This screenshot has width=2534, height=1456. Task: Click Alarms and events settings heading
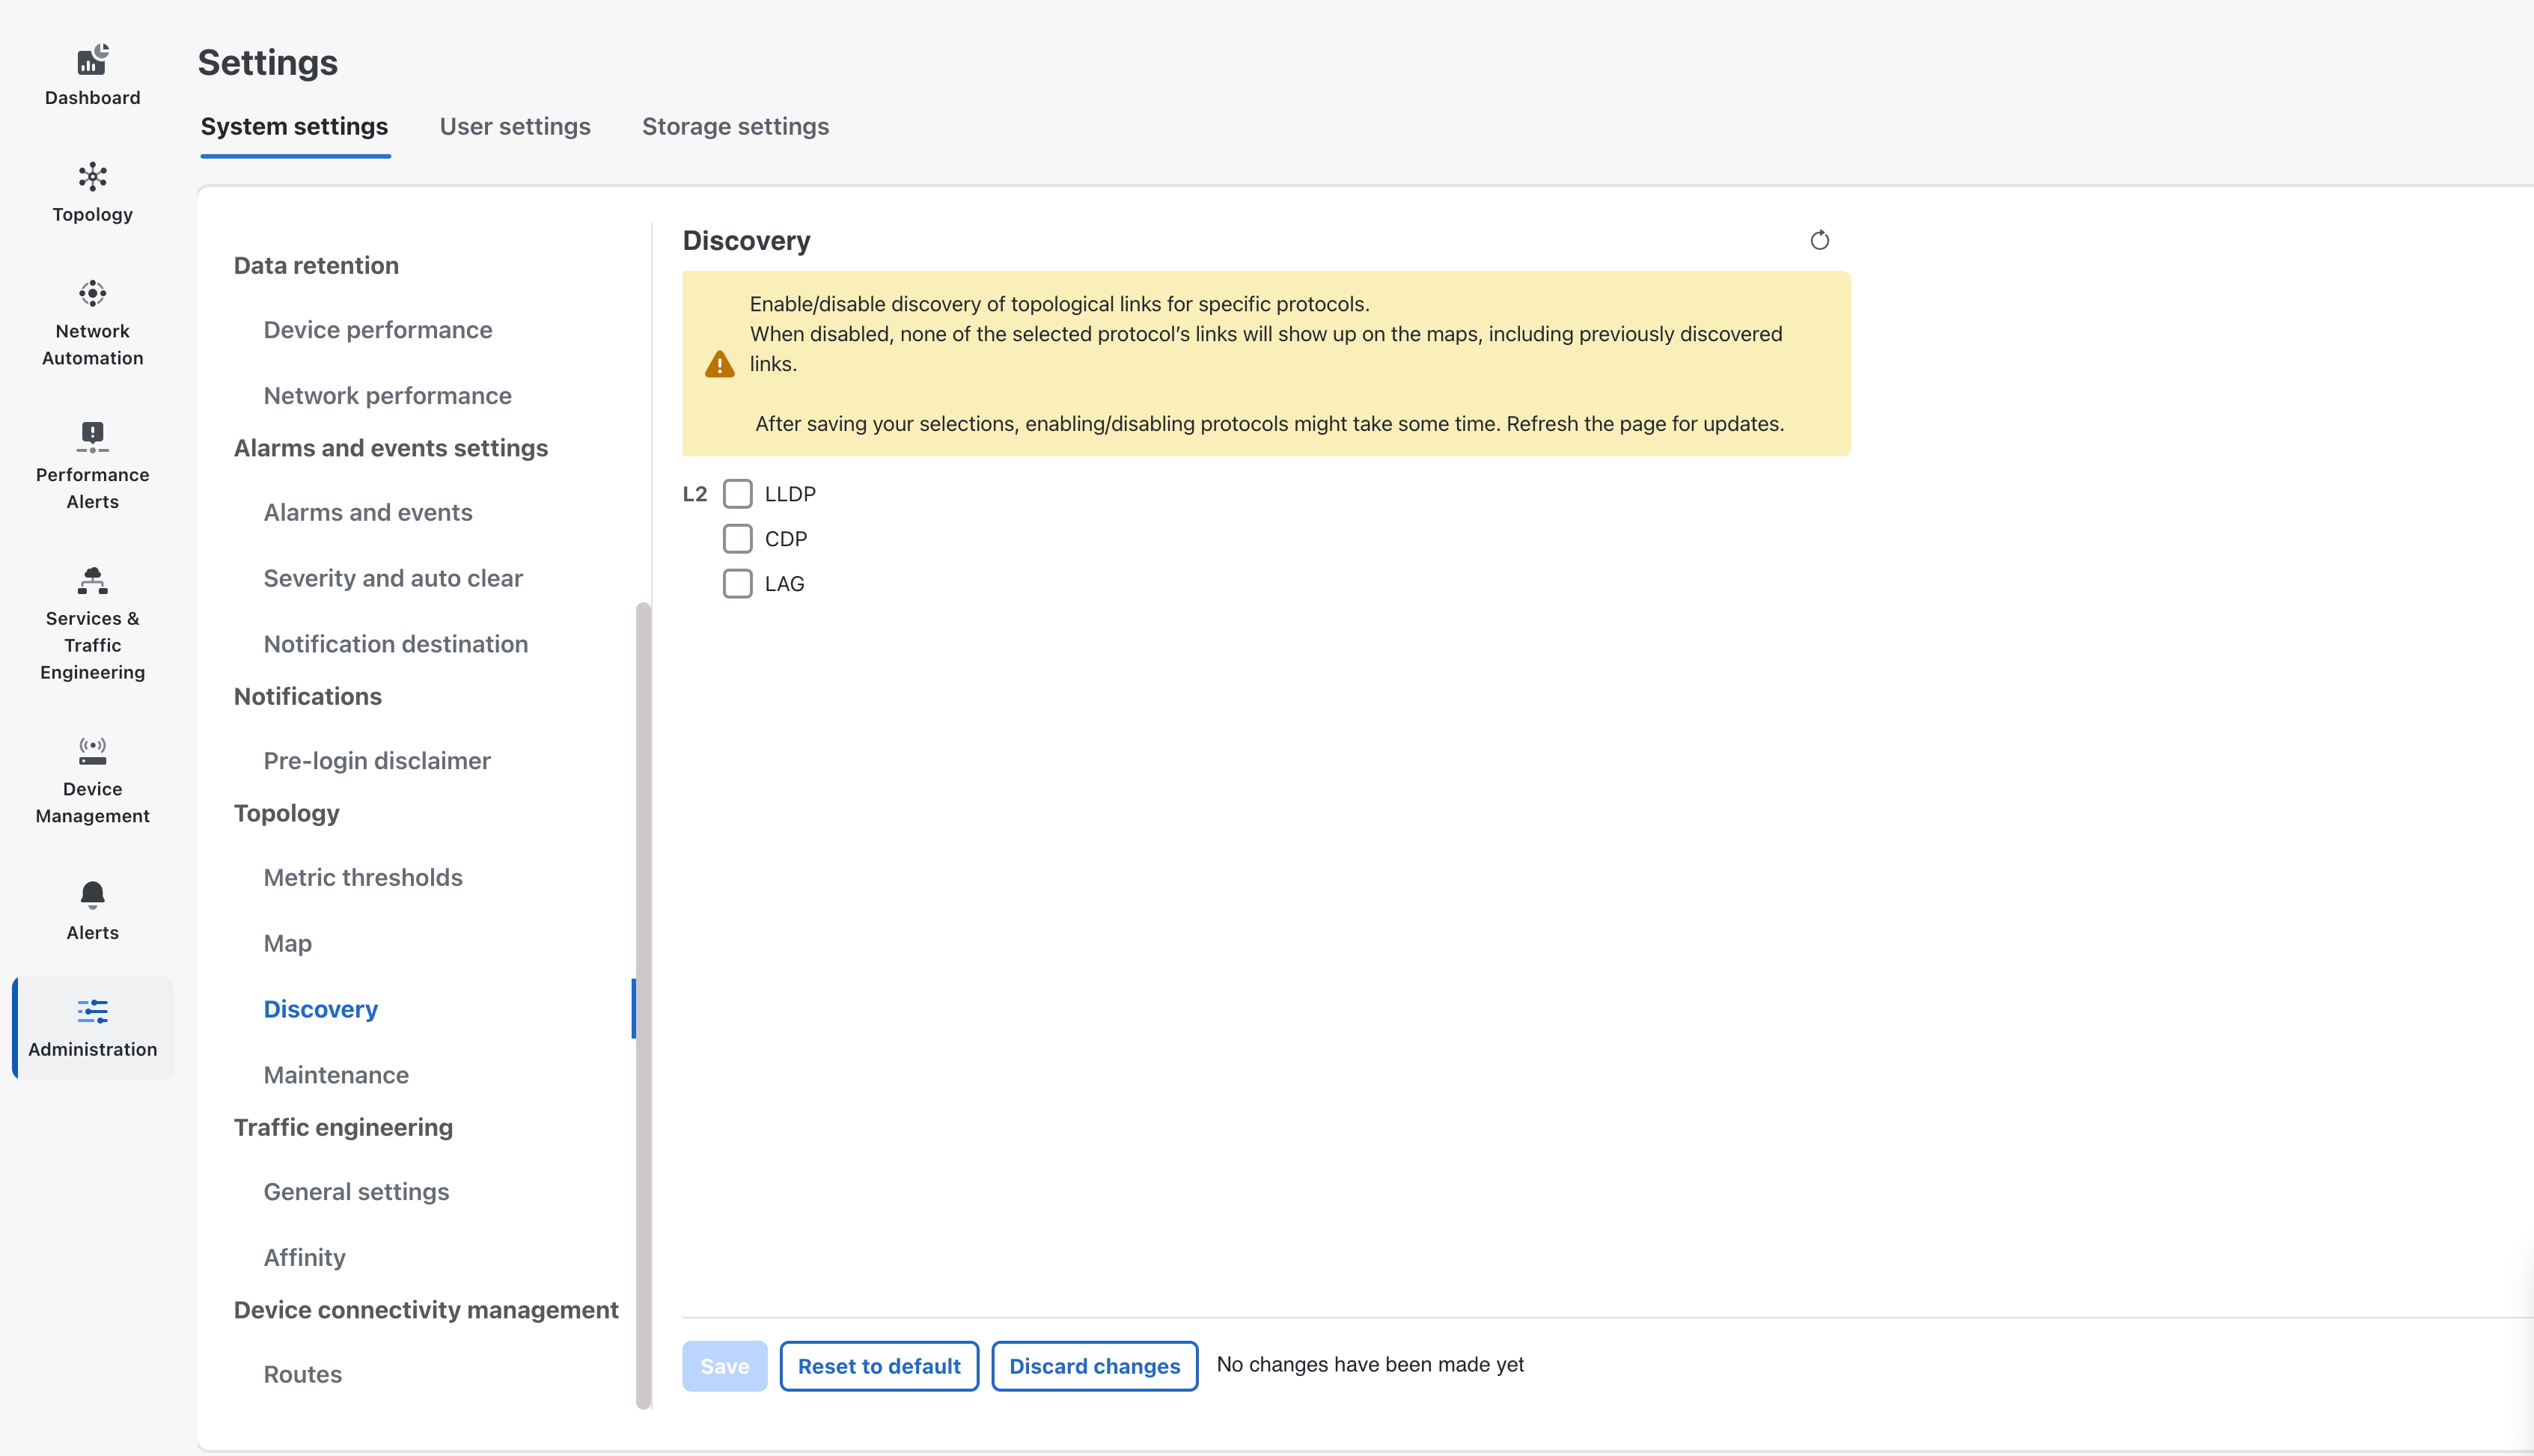(x=390, y=448)
